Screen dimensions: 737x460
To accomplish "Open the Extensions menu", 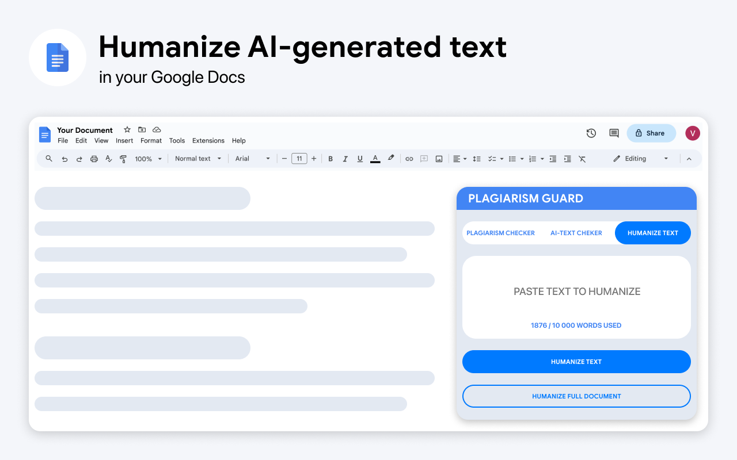I will pyautogui.click(x=208, y=141).
